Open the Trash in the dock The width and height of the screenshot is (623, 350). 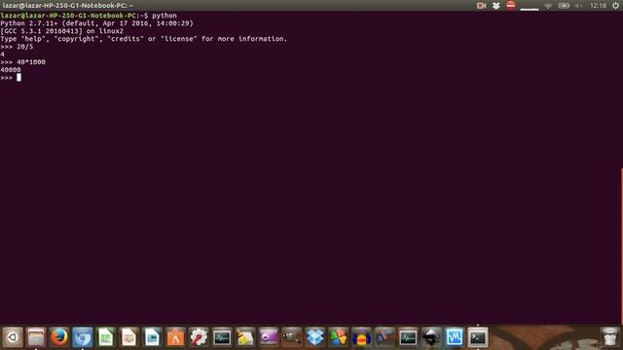(609, 337)
